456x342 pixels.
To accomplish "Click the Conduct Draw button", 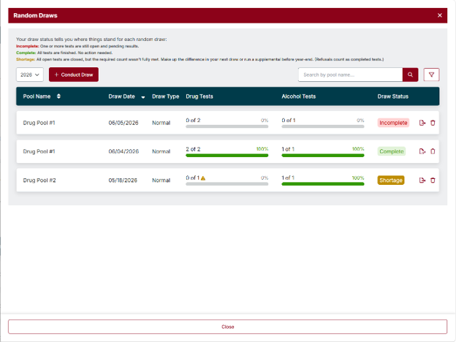I will tap(74, 75).
